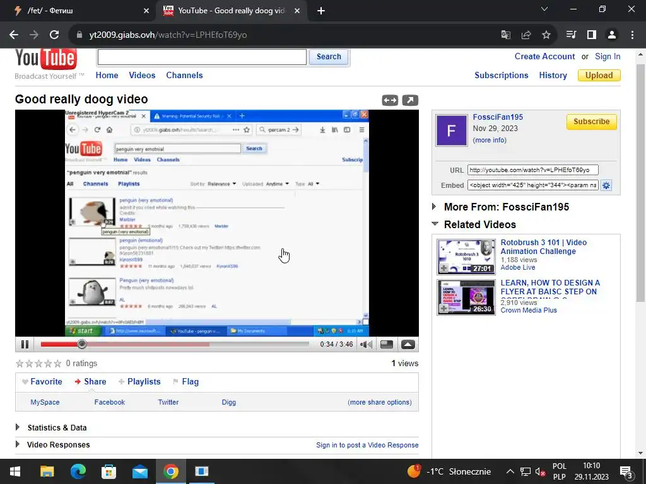Share video on Twitter
Screen dimensions: 646x484
click(x=168, y=402)
